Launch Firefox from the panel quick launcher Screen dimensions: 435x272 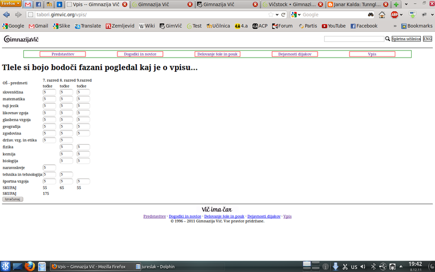click(x=30, y=267)
